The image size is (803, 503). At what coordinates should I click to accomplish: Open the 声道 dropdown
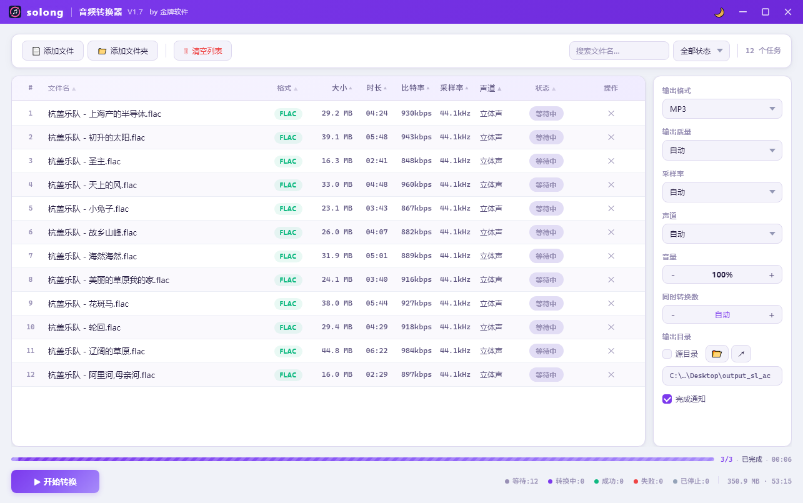[x=722, y=234]
